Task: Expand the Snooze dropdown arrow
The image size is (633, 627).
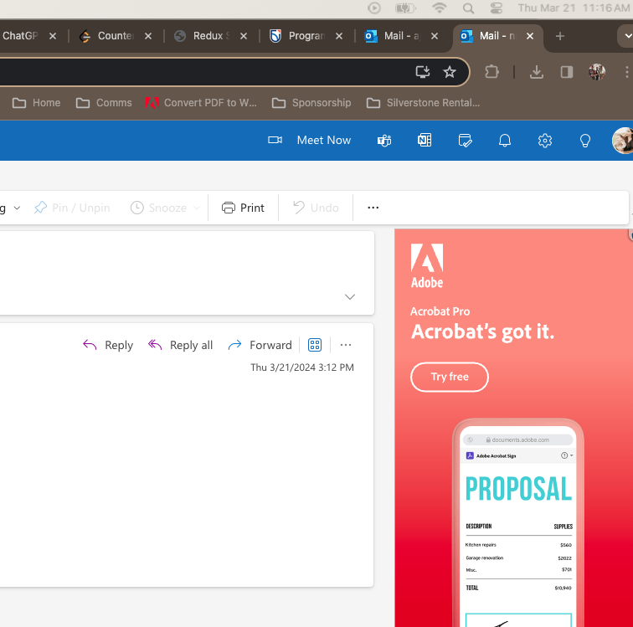Action: [x=197, y=208]
